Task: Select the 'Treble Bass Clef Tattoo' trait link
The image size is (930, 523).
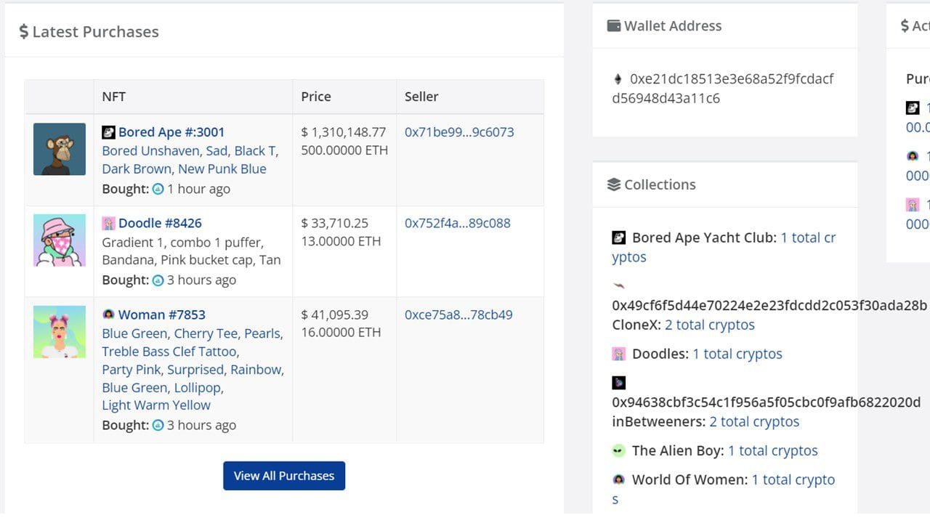Action: [169, 352]
